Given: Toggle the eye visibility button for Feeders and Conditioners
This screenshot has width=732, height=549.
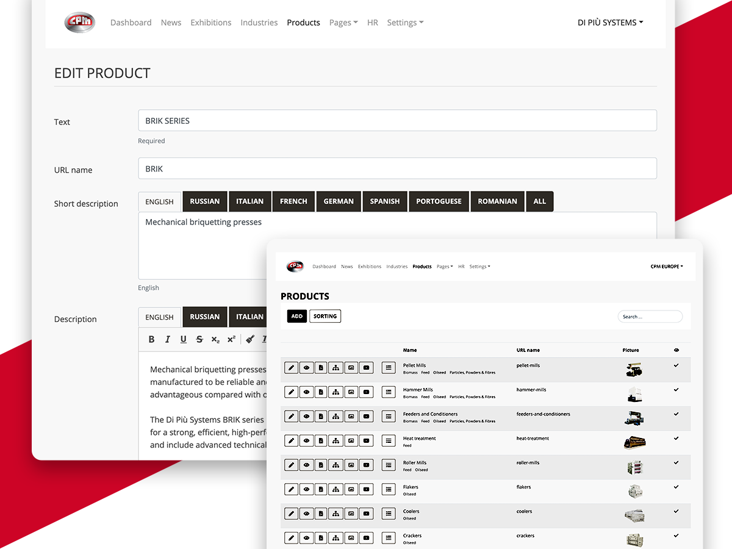Looking at the screenshot, I should click(306, 416).
